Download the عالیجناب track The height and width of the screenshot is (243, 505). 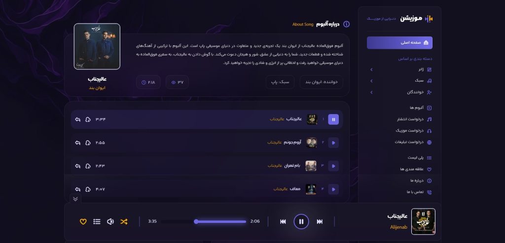(x=88, y=120)
